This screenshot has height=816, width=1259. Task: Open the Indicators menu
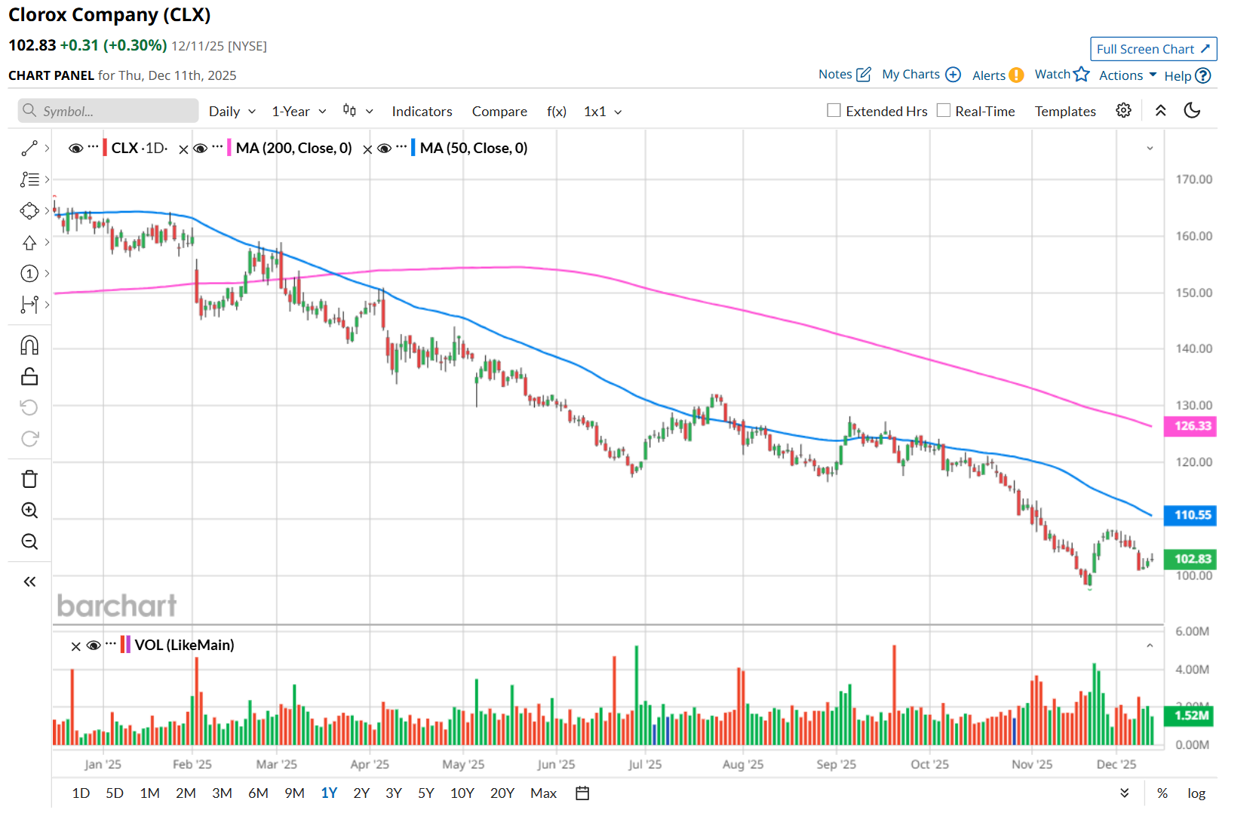pos(422,112)
